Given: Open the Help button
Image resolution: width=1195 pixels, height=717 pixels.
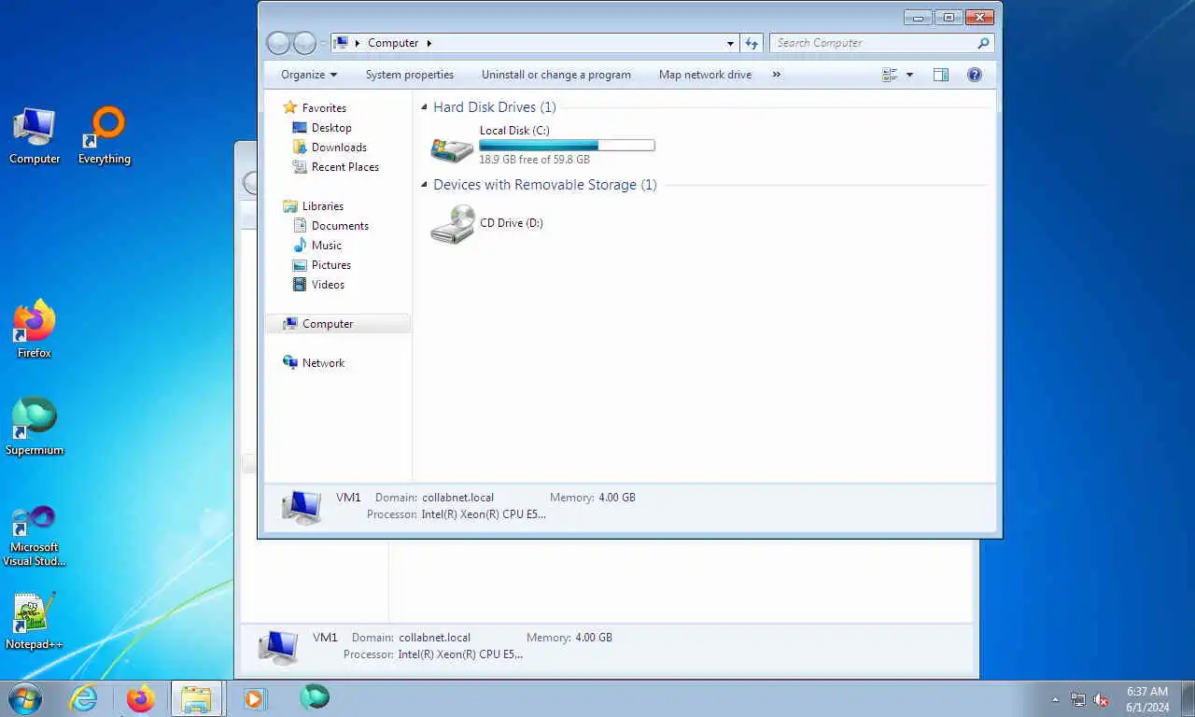Looking at the screenshot, I should point(975,75).
